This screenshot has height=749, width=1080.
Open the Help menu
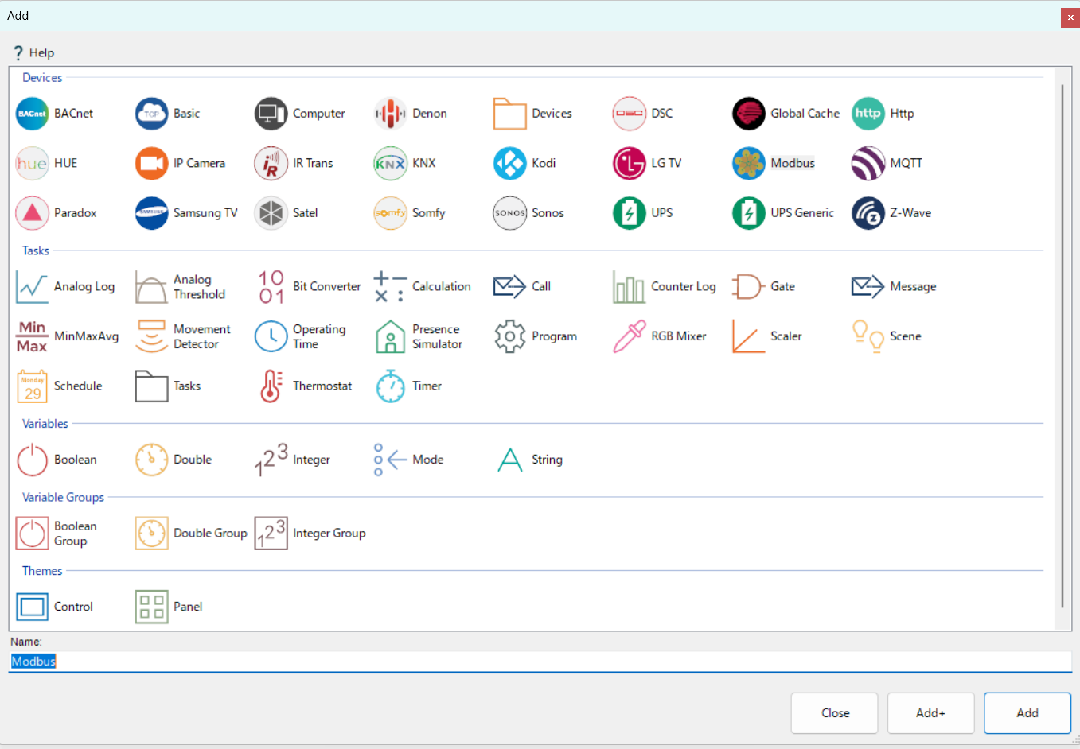pyautogui.click(x=33, y=52)
